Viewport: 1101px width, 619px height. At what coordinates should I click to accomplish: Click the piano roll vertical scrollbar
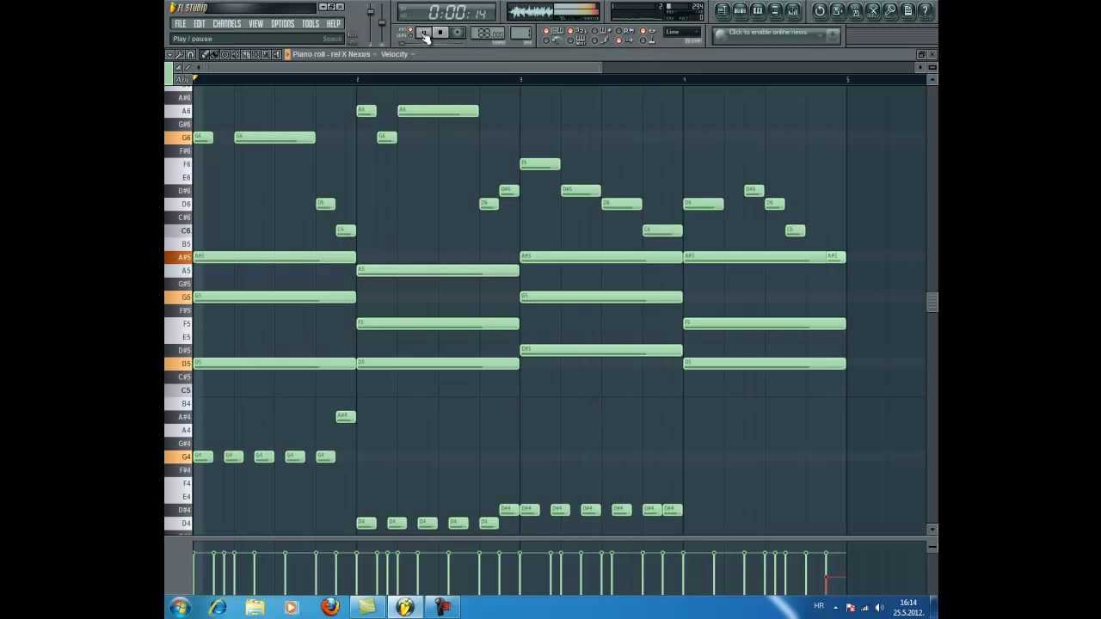coord(932,302)
